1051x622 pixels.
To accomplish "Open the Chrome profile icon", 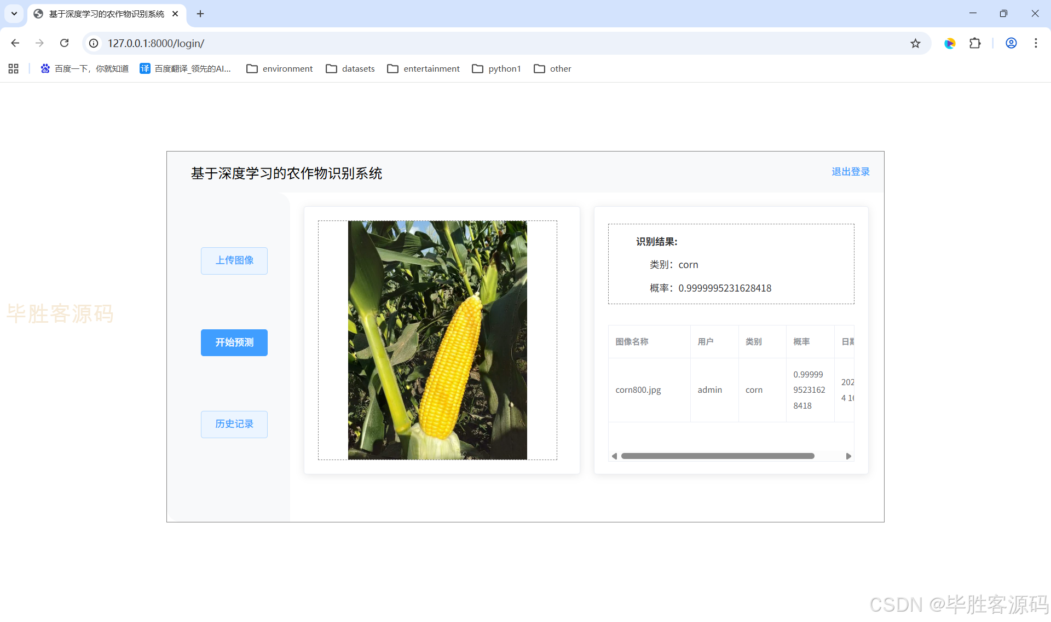I will coord(1011,43).
